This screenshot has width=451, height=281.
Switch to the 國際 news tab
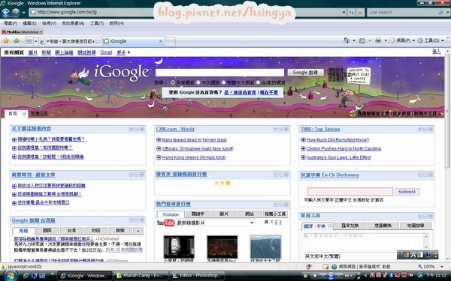[x=47, y=230]
